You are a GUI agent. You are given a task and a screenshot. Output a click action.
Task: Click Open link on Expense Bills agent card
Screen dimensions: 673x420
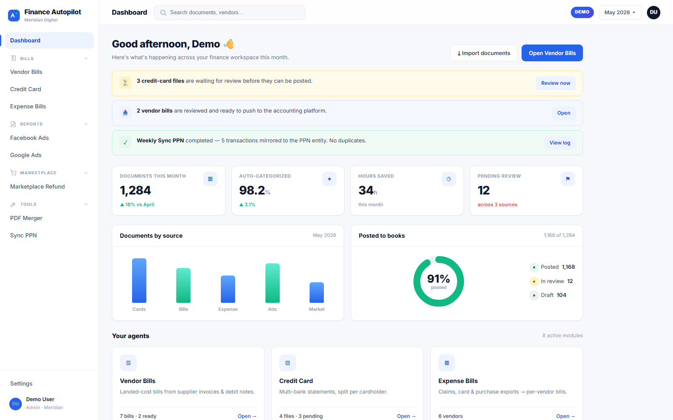click(565, 416)
